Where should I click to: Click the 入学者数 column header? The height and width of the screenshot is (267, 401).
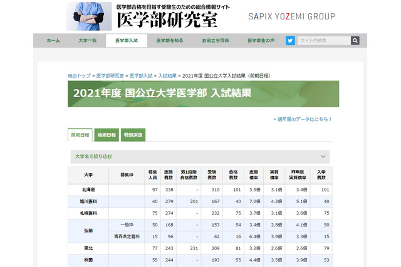point(321,175)
